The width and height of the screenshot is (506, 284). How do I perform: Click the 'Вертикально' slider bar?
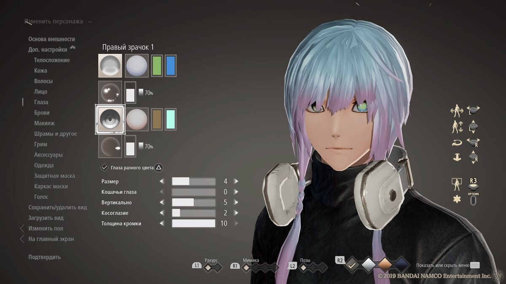[194, 202]
